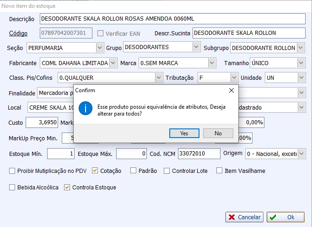Click the Estoque Mín. field
This screenshot has height=227, width=312.
[61, 154]
